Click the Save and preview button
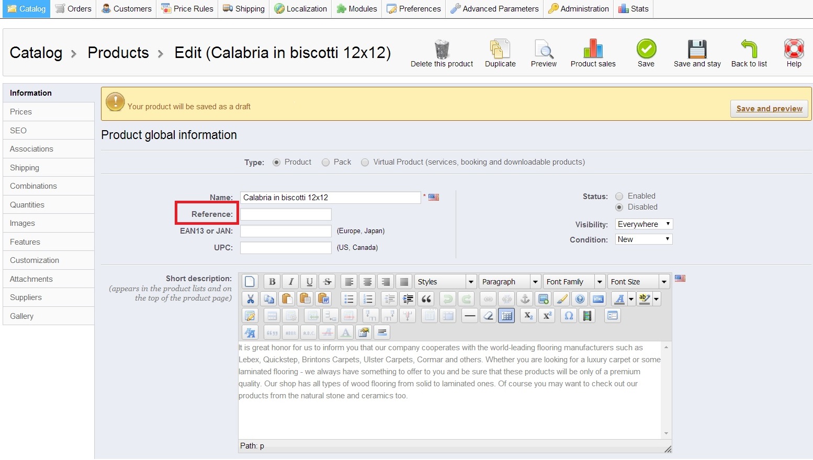Image resolution: width=813 pixels, height=460 pixels. point(769,109)
